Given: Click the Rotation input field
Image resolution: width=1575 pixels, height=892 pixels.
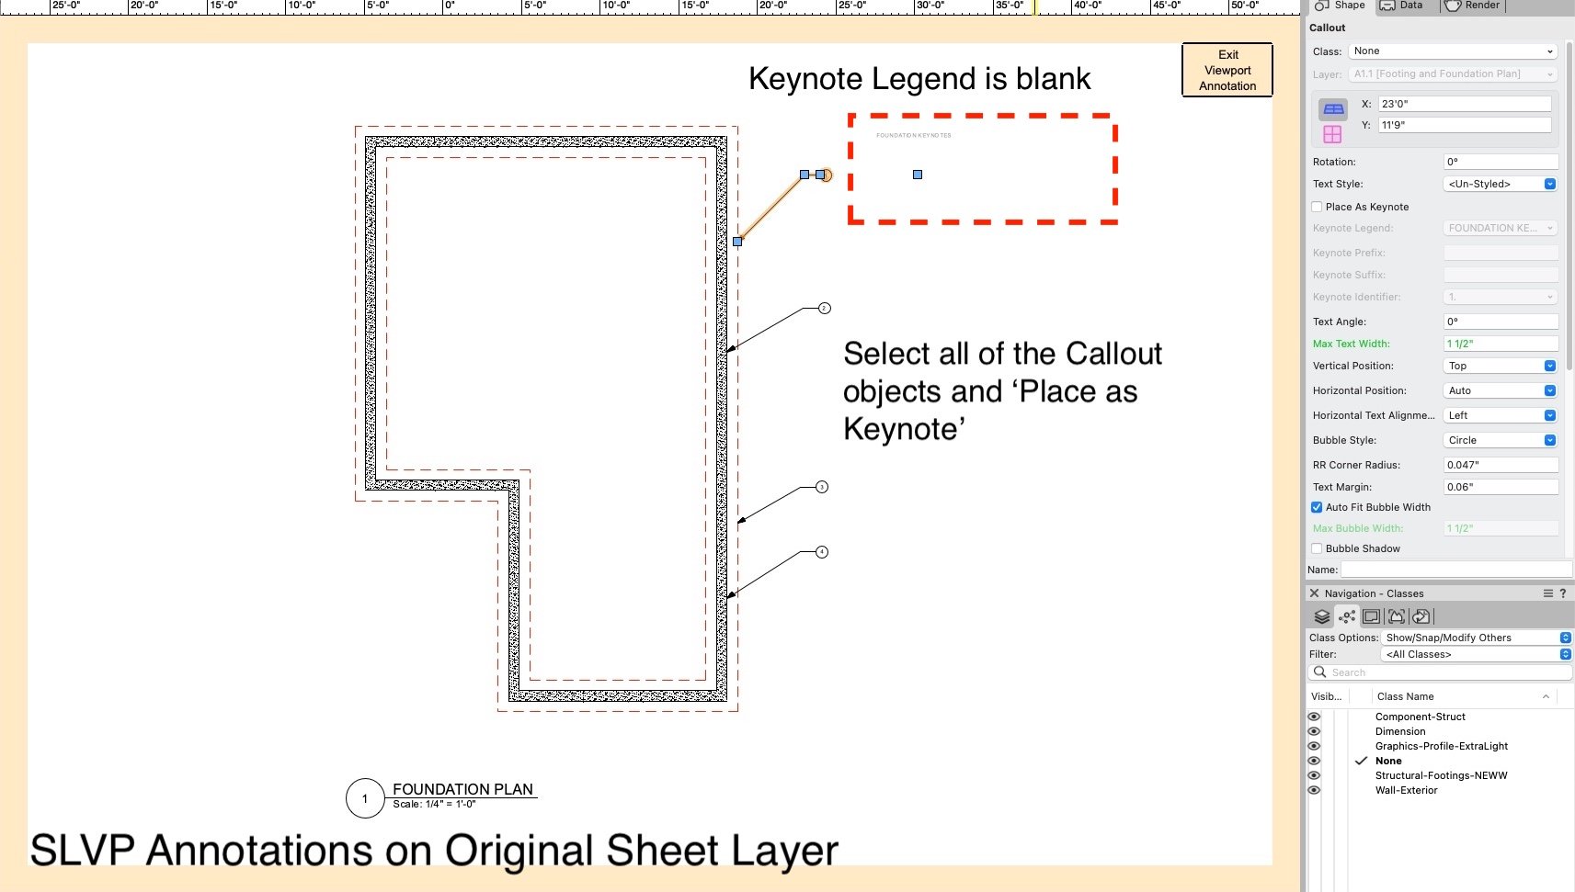Looking at the screenshot, I should click(1500, 162).
